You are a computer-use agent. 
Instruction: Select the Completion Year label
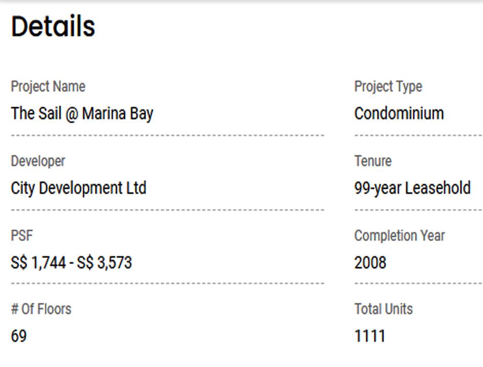coord(399,236)
